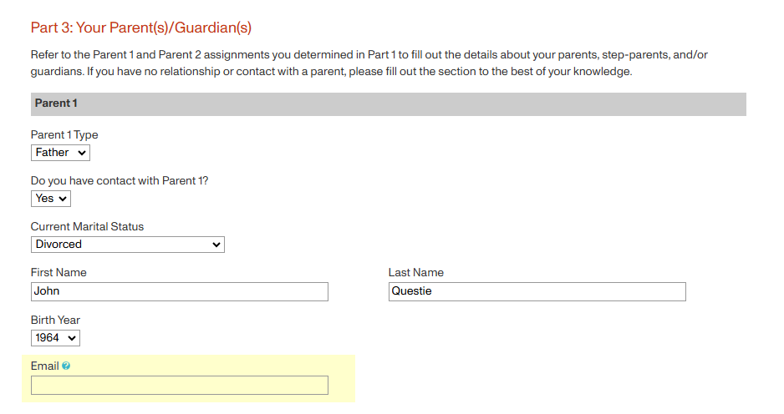The width and height of the screenshot is (784, 414).
Task: Click the Part 3 Parent(s)/Guardian(s) heading
Action: [x=140, y=28]
